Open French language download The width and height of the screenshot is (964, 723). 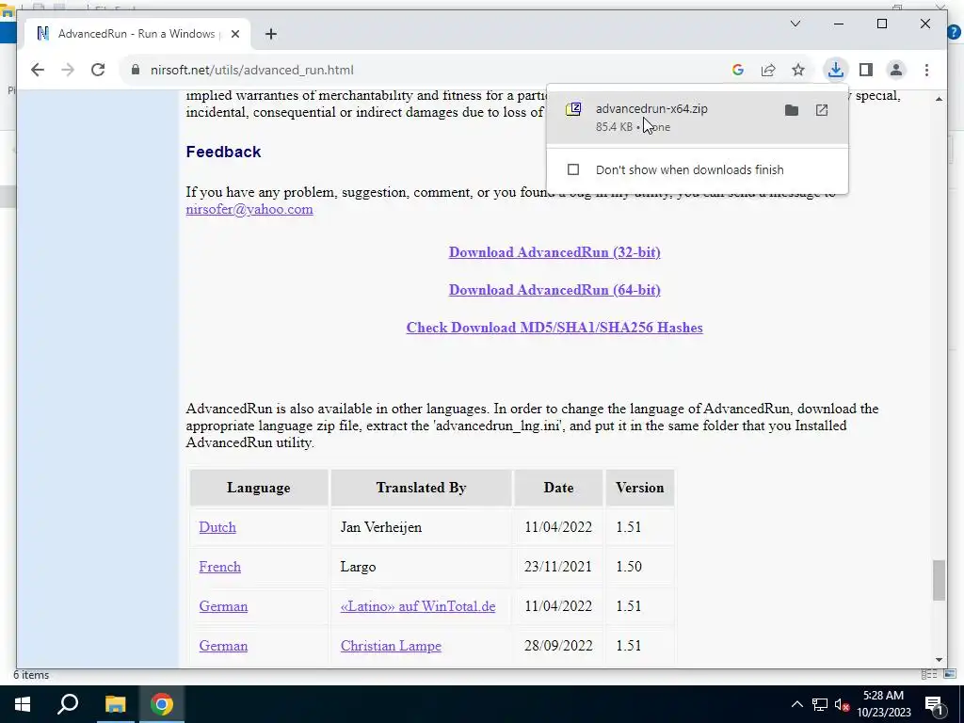(x=219, y=566)
